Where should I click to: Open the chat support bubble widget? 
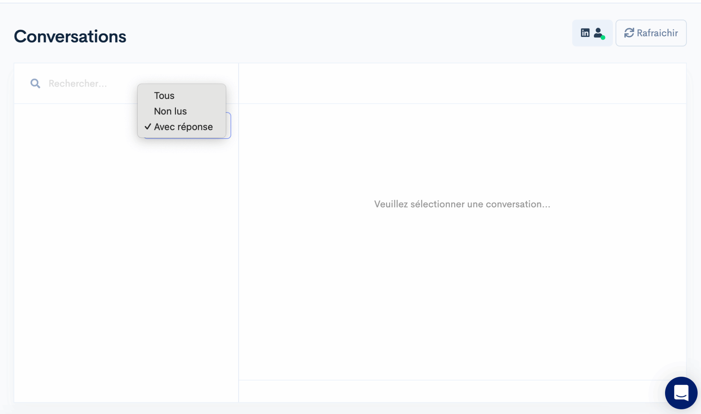coord(681,393)
